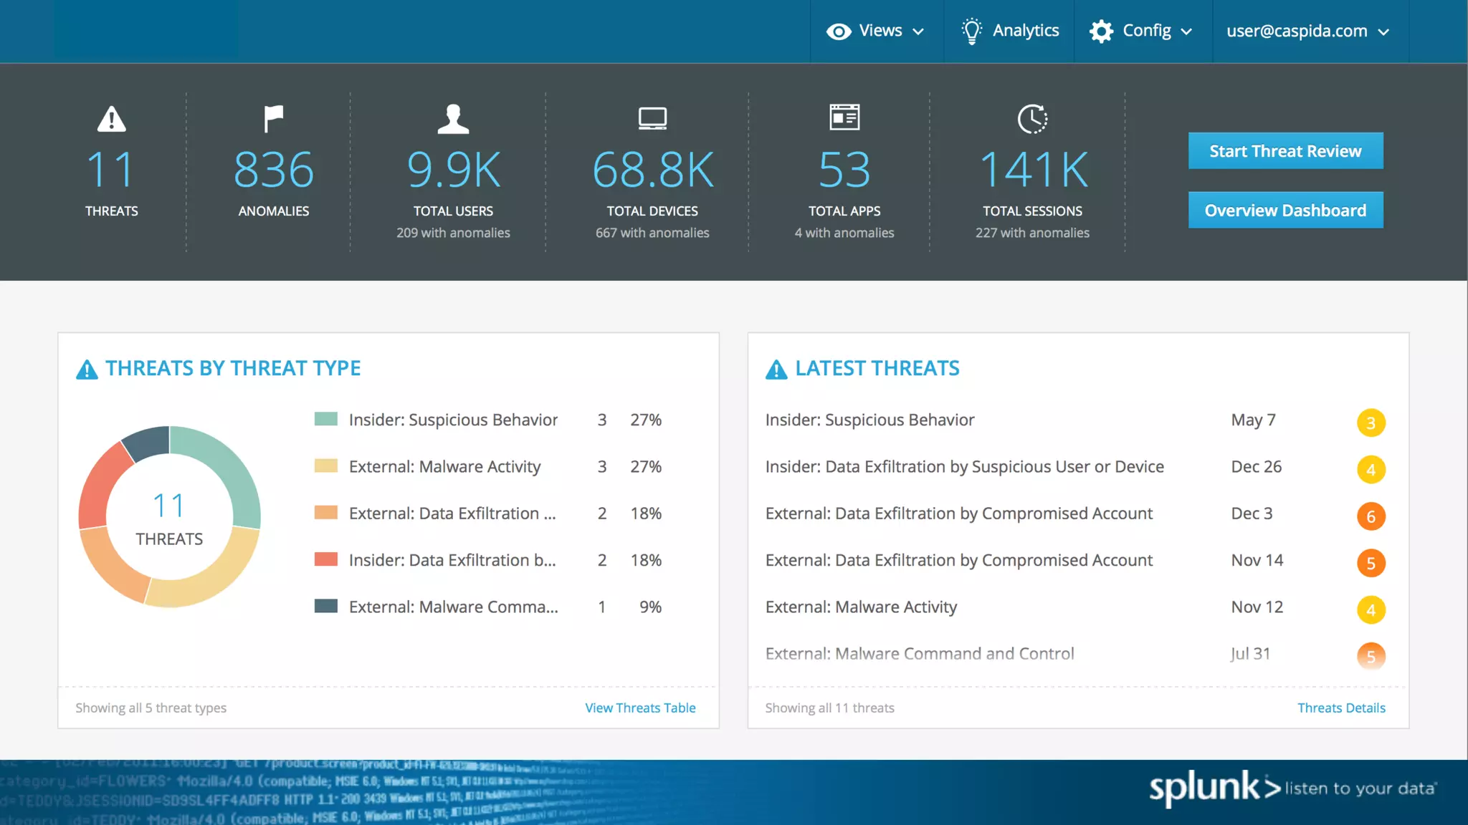Click the Total Sessions clock icon

[x=1032, y=119]
